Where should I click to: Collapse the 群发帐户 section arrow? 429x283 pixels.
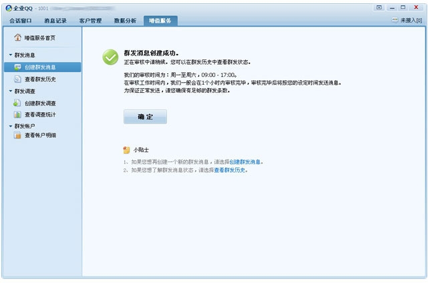point(11,126)
